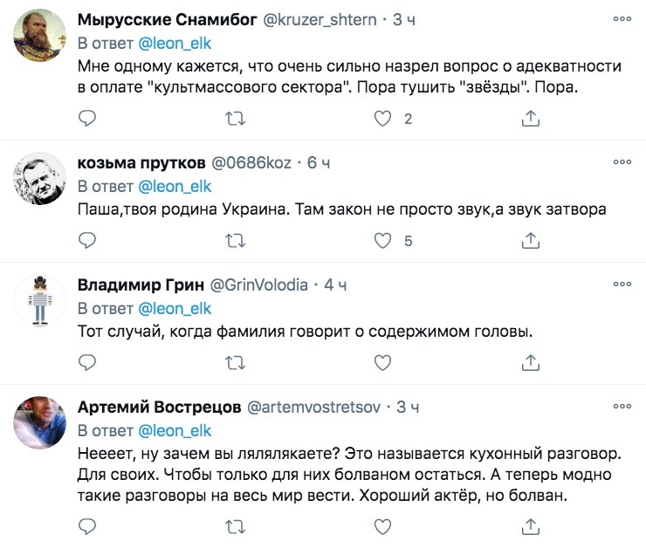Share Мырусские Снамибог's tweet

coord(531,118)
